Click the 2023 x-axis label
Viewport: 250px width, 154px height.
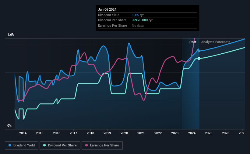[x=175, y=133]
